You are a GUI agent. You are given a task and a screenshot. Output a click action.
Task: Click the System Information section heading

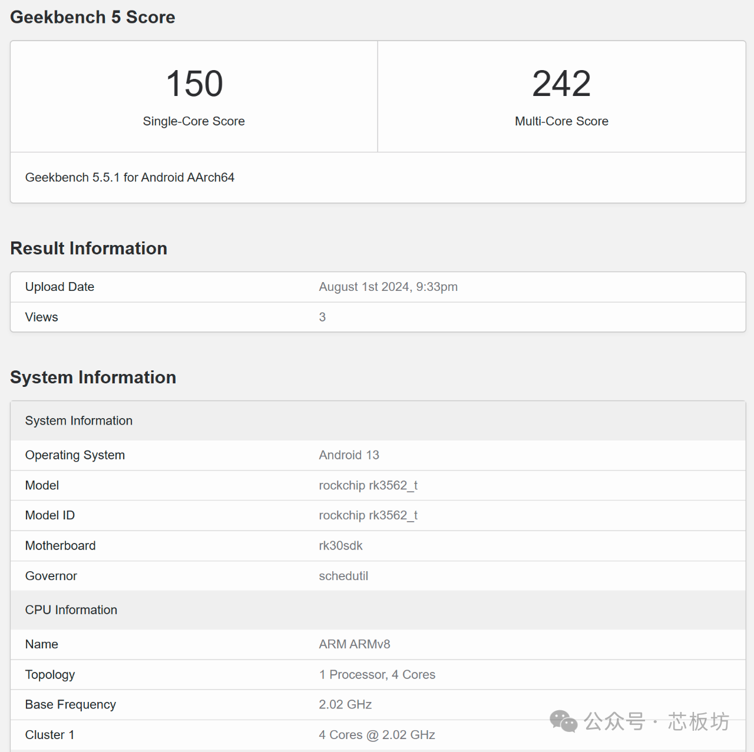click(93, 377)
